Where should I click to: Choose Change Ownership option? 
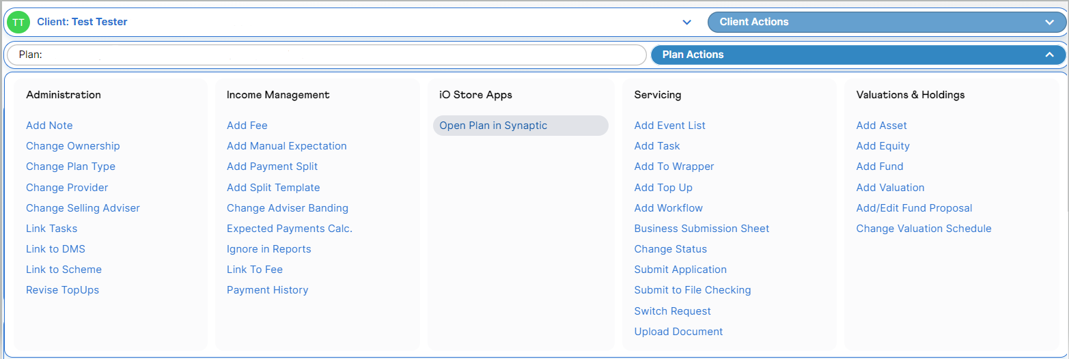coord(72,146)
